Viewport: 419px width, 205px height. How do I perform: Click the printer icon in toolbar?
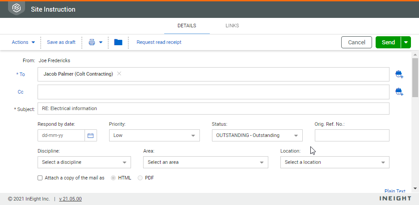click(92, 43)
